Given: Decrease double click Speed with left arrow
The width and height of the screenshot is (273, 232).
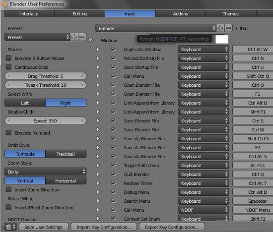Looking at the screenshot, I should click(8, 120).
